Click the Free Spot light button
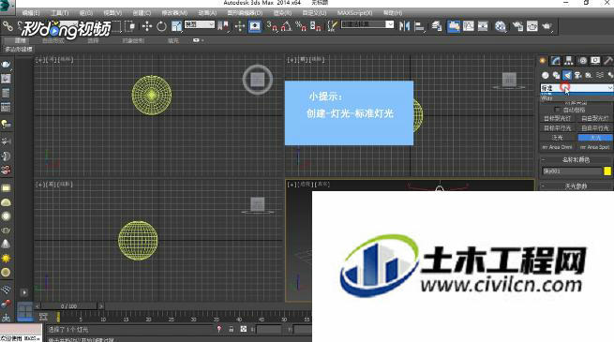The width and height of the screenshot is (614, 342). pyautogui.click(x=595, y=119)
